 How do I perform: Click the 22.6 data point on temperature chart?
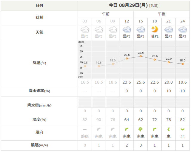tap(155, 60)
